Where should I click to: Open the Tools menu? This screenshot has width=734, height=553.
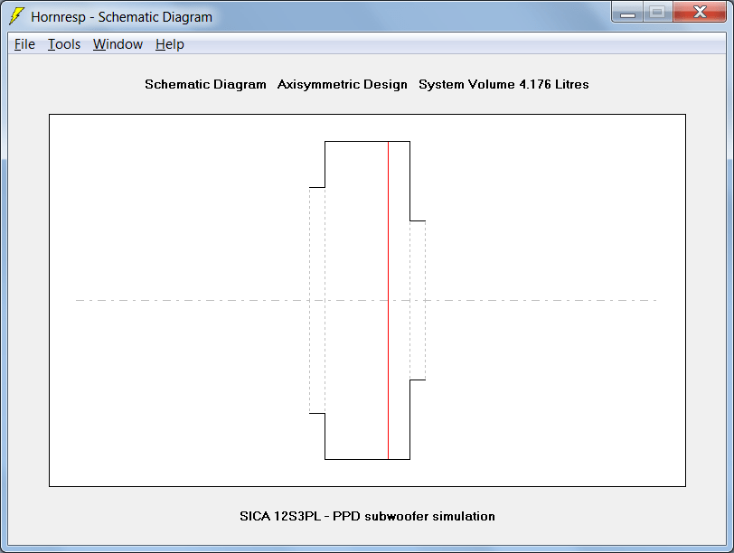click(x=64, y=44)
